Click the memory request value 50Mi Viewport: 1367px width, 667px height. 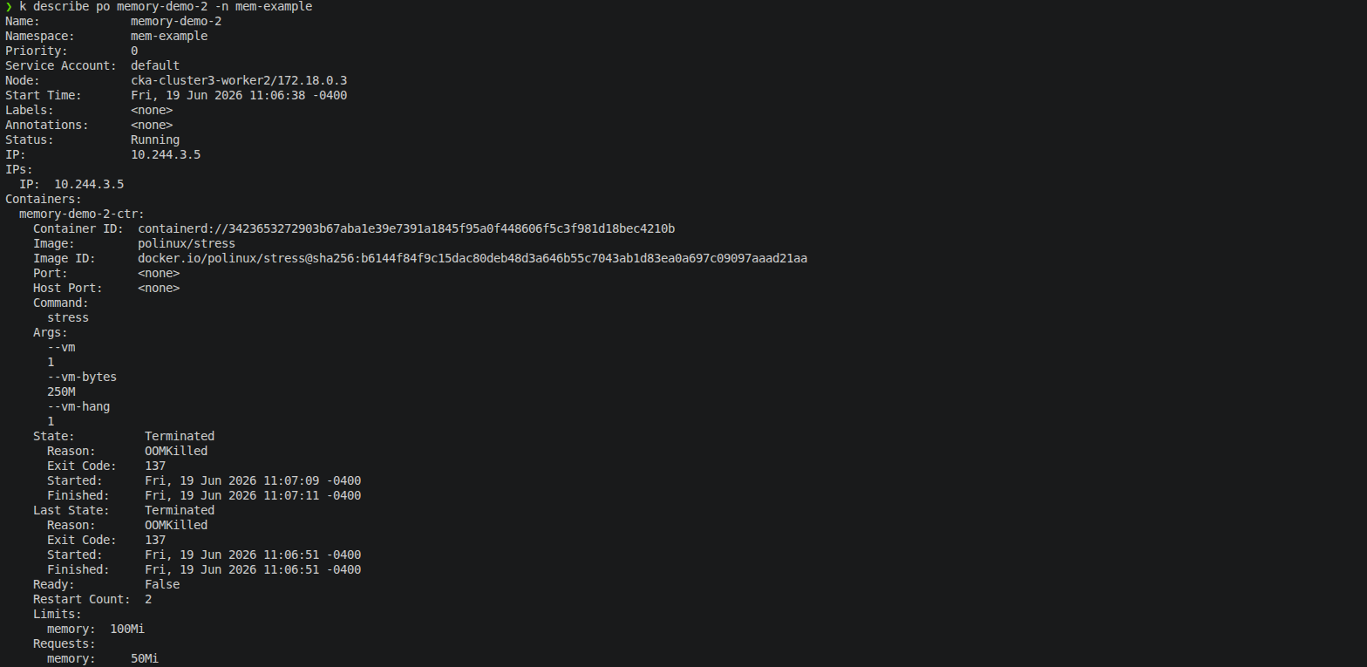(x=145, y=658)
